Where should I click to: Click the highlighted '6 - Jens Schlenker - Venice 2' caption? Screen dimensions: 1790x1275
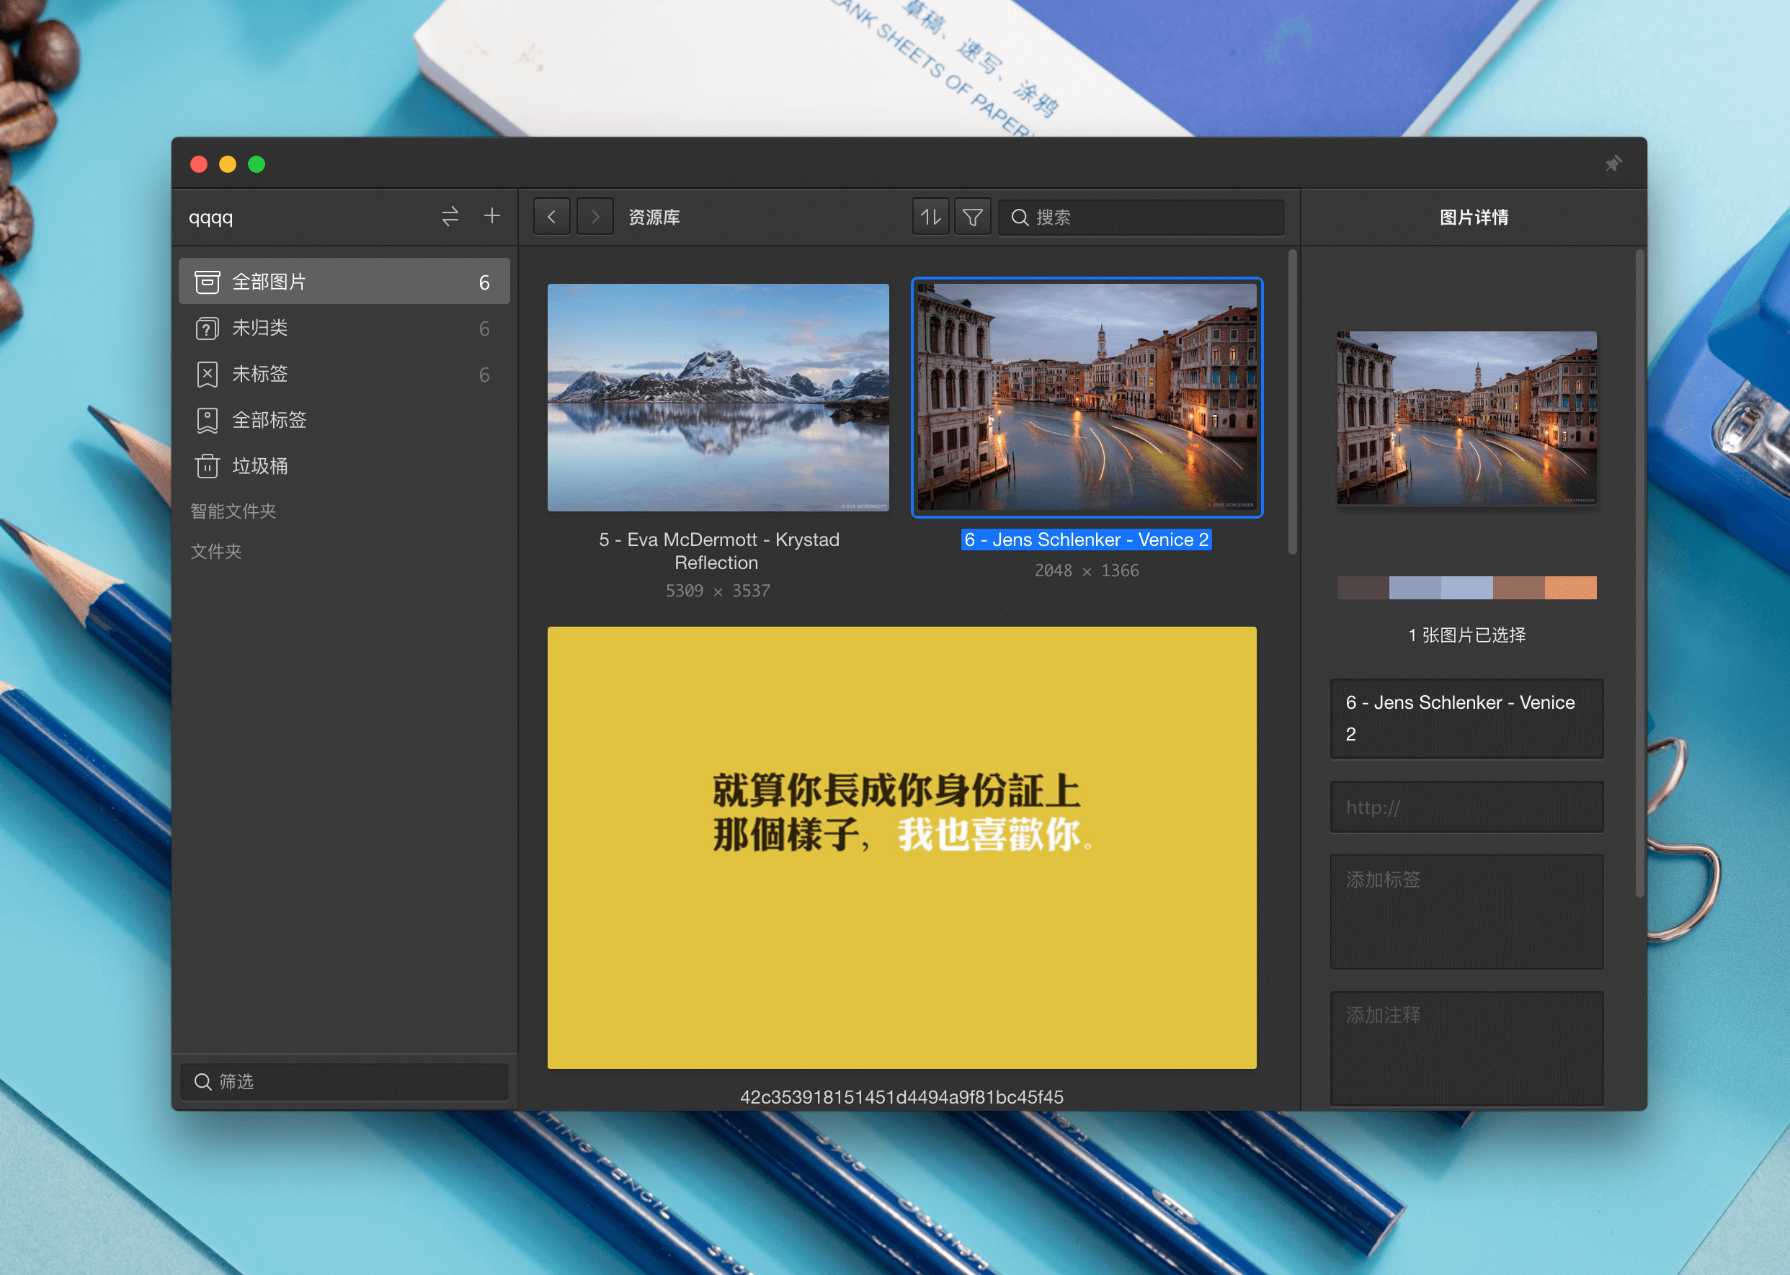tap(1086, 540)
